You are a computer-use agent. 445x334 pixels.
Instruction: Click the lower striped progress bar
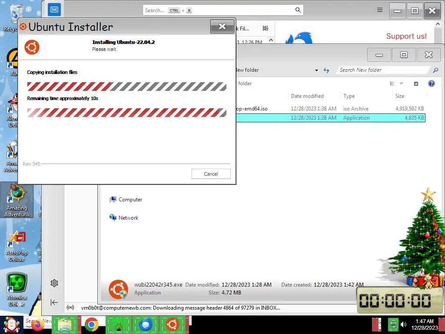click(x=127, y=113)
